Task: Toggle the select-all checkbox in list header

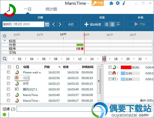Action: pyautogui.click(x=9, y=67)
